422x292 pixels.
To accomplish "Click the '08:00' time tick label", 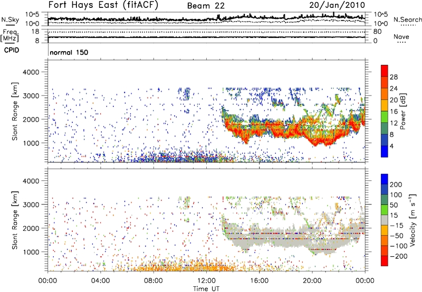I will (154, 281).
